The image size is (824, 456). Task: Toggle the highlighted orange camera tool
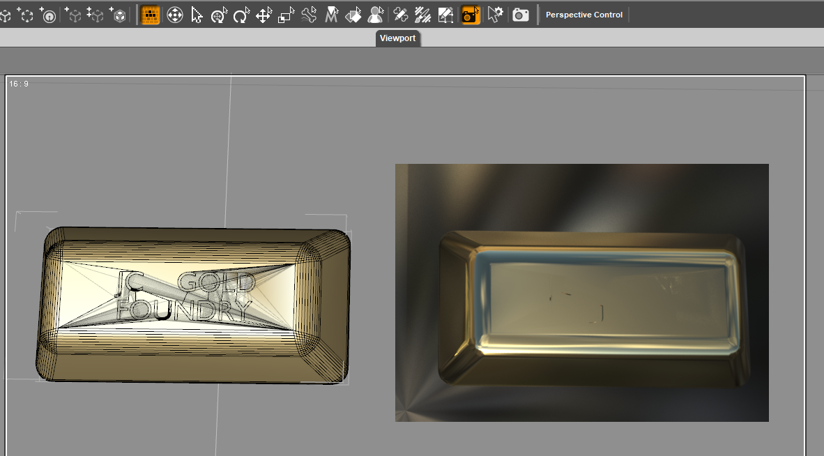point(471,15)
